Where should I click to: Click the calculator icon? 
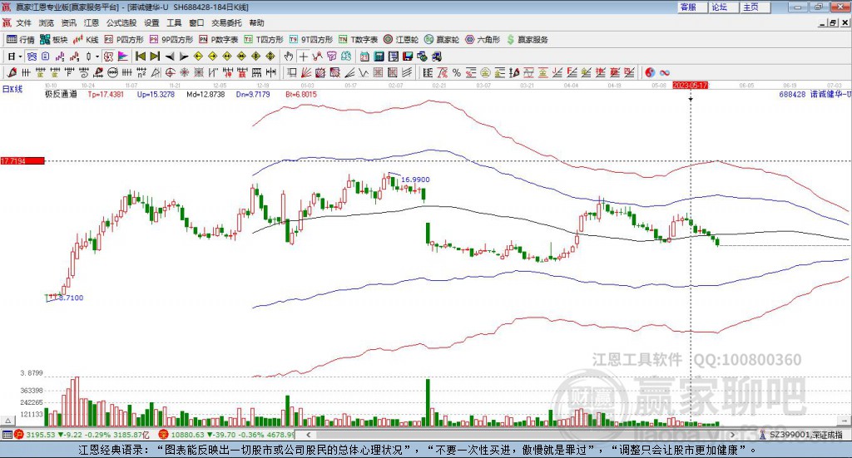coord(379,57)
